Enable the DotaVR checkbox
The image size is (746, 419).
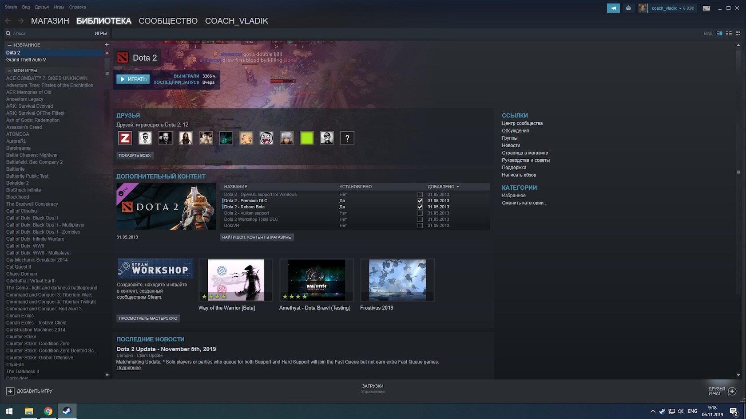pos(420,226)
